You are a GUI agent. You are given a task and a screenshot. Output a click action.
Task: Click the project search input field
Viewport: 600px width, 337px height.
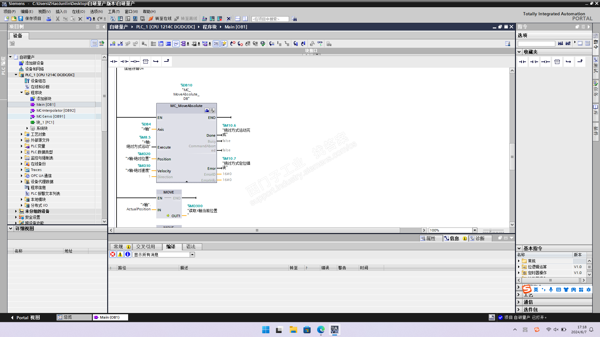[x=270, y=19]
